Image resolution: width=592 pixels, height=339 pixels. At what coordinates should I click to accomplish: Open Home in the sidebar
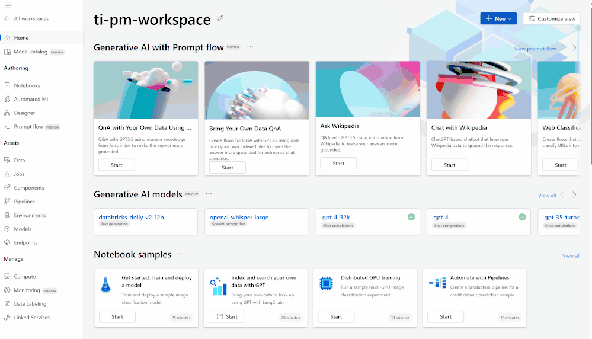(x=42, y=38)
